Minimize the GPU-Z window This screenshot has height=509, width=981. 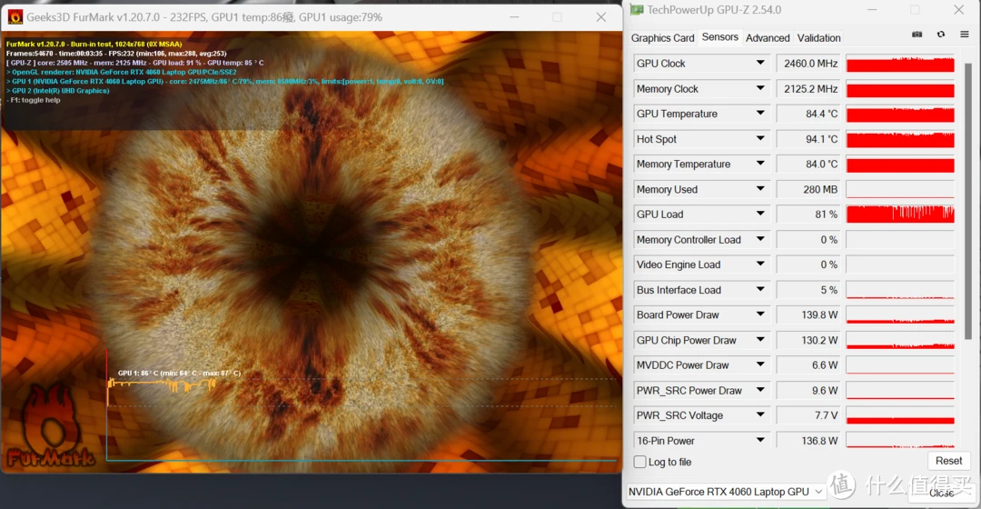click(870, 10)
